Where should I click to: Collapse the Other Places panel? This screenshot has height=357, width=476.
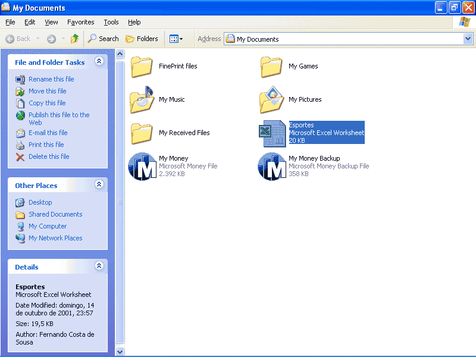tap(99, 185)
